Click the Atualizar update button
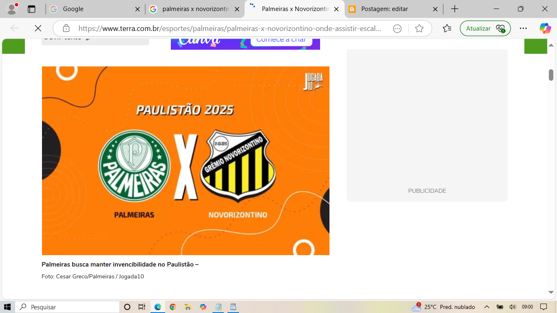The height and width of the screenshot is (313, 557). (x=485, y=29)
